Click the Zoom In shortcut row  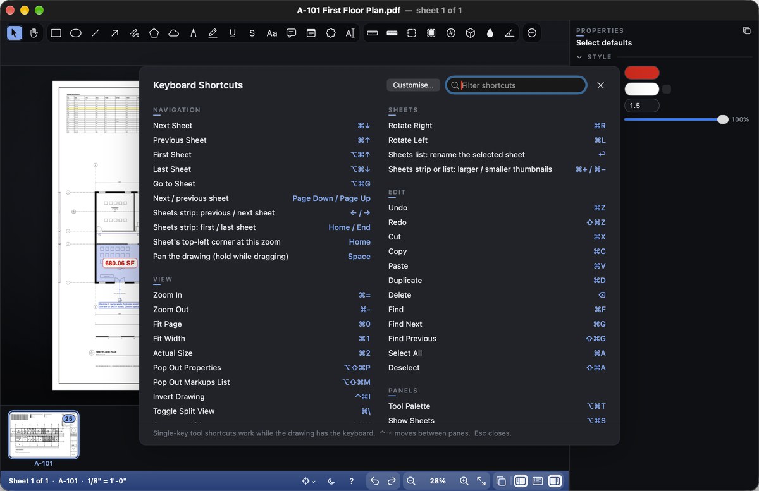tap(262, 295)
